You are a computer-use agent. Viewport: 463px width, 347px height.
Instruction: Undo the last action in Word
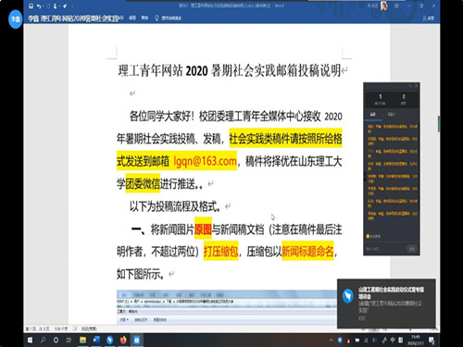pos(39,6)
